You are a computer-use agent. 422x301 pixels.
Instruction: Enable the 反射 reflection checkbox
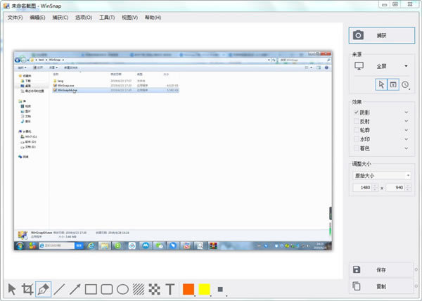coord(356,122)
